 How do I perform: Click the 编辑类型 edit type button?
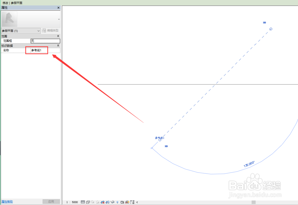pos(50,30)
